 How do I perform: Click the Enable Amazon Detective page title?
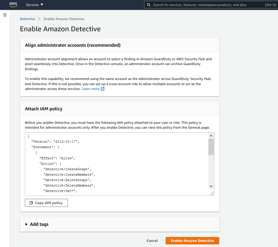[x=60, y=29]
